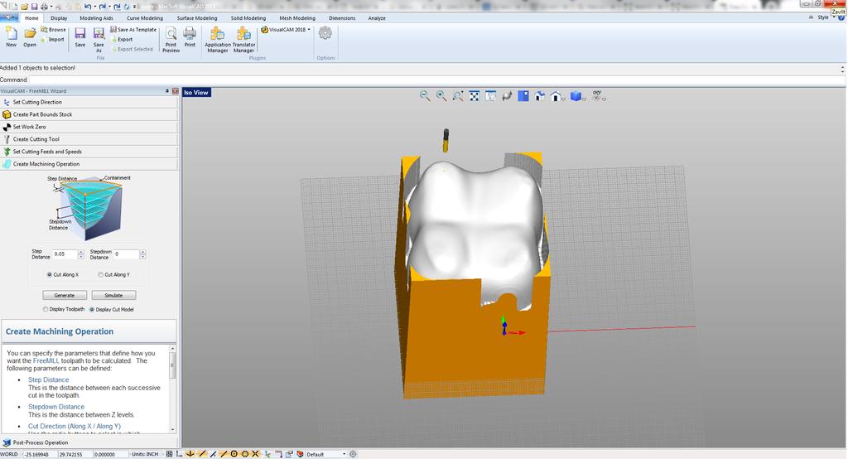Open the Curve Modeling tab
848x459 pixels.
(144, 18)
